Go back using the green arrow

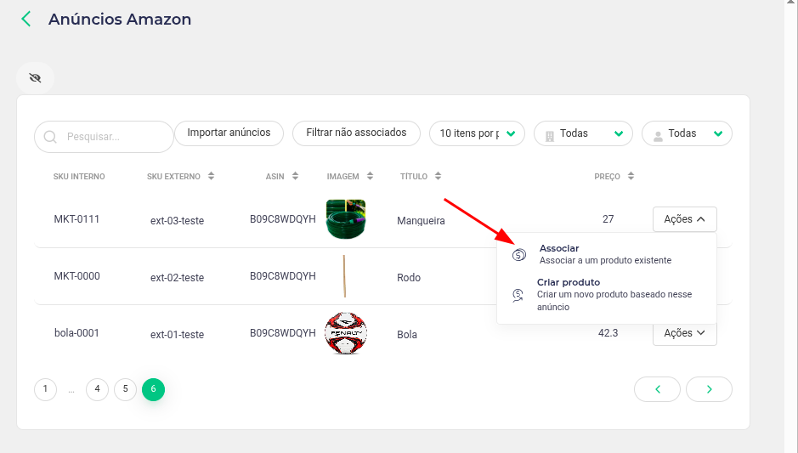pyautogui.click(x=26, y=20)
